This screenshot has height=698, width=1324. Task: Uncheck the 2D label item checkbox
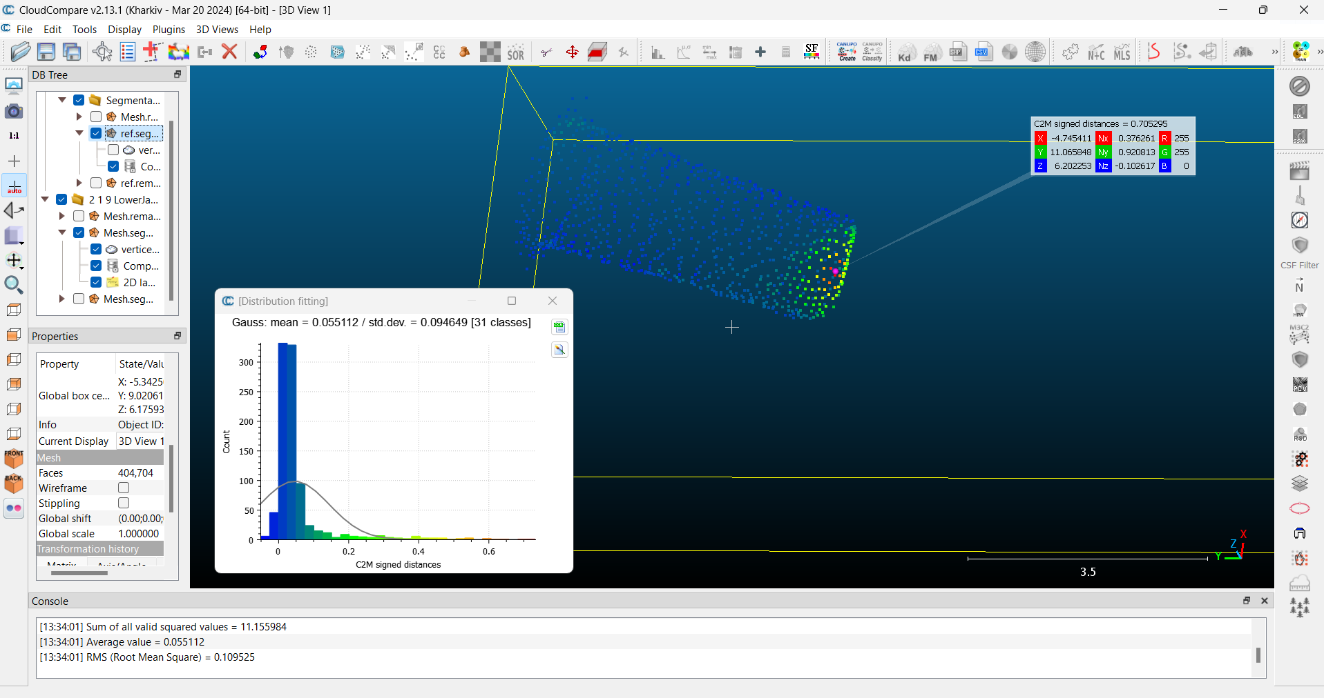(96, 282)
